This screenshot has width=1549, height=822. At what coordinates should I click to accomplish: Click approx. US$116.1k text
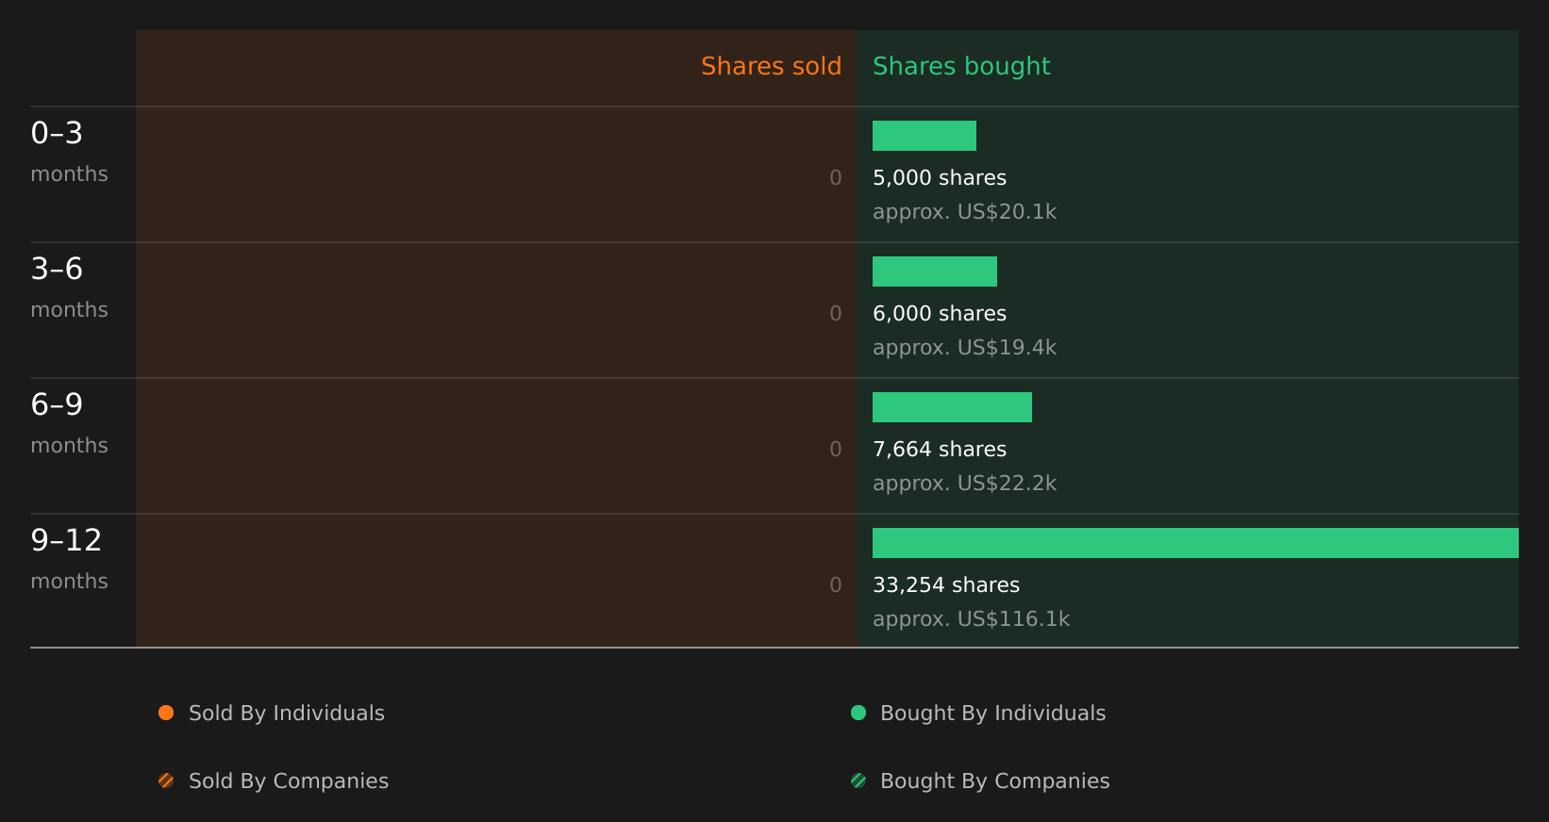971,619
